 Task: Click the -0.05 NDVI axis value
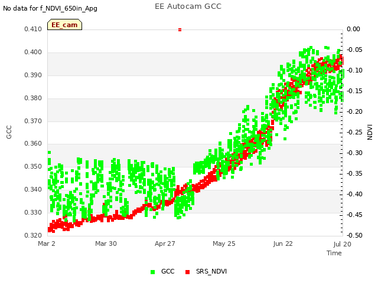point(354,50)
